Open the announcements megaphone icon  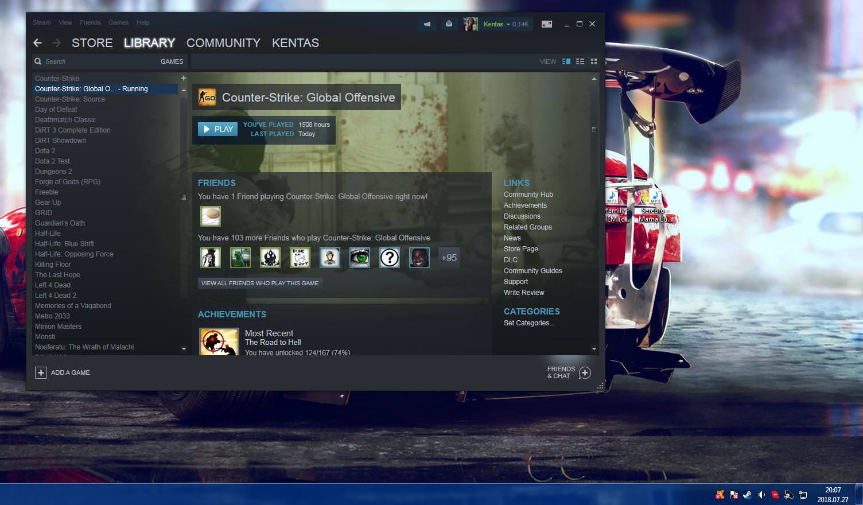click(427, 24)
